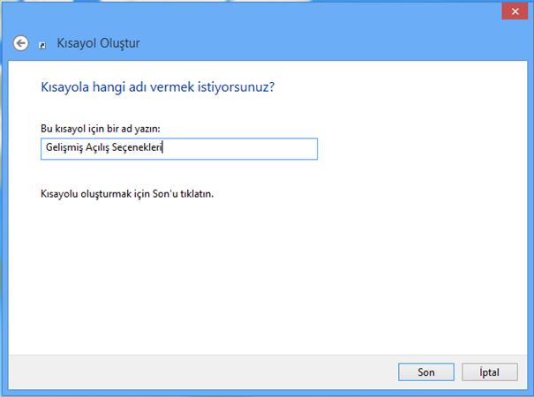Click the shortcut icon beside Kısayol Oluştur
Viewport: 534px width, 397px height.
(x=42, y=45)
